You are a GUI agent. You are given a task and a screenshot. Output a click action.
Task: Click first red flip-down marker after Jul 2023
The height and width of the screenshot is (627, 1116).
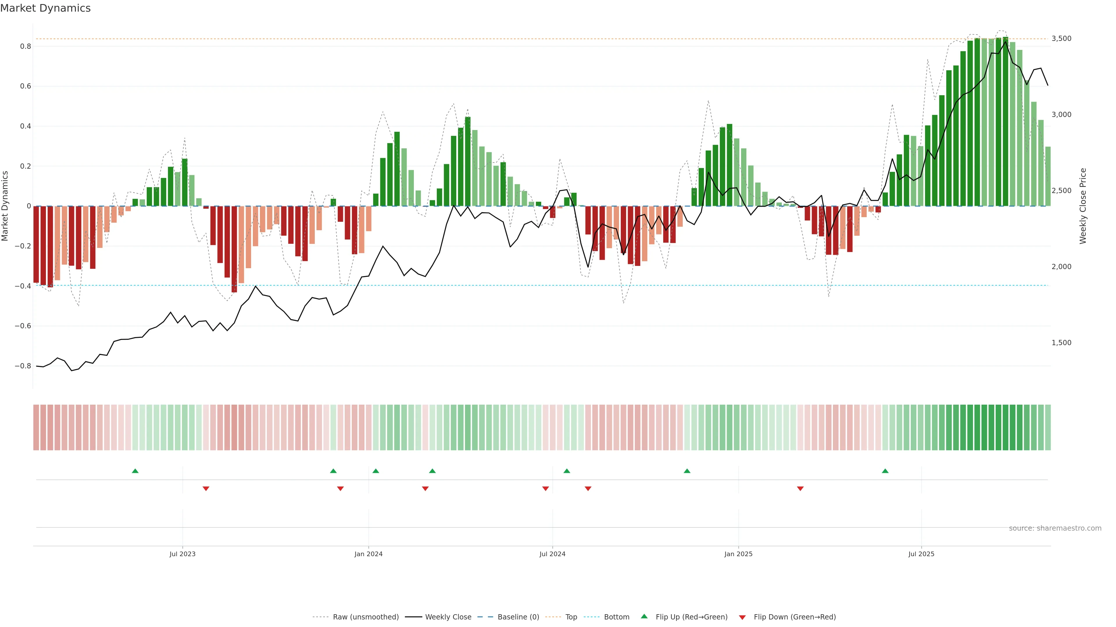[x=206, y=489]
